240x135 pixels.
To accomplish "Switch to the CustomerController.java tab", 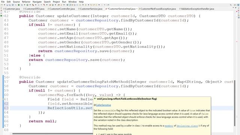I will pos(61,9).
